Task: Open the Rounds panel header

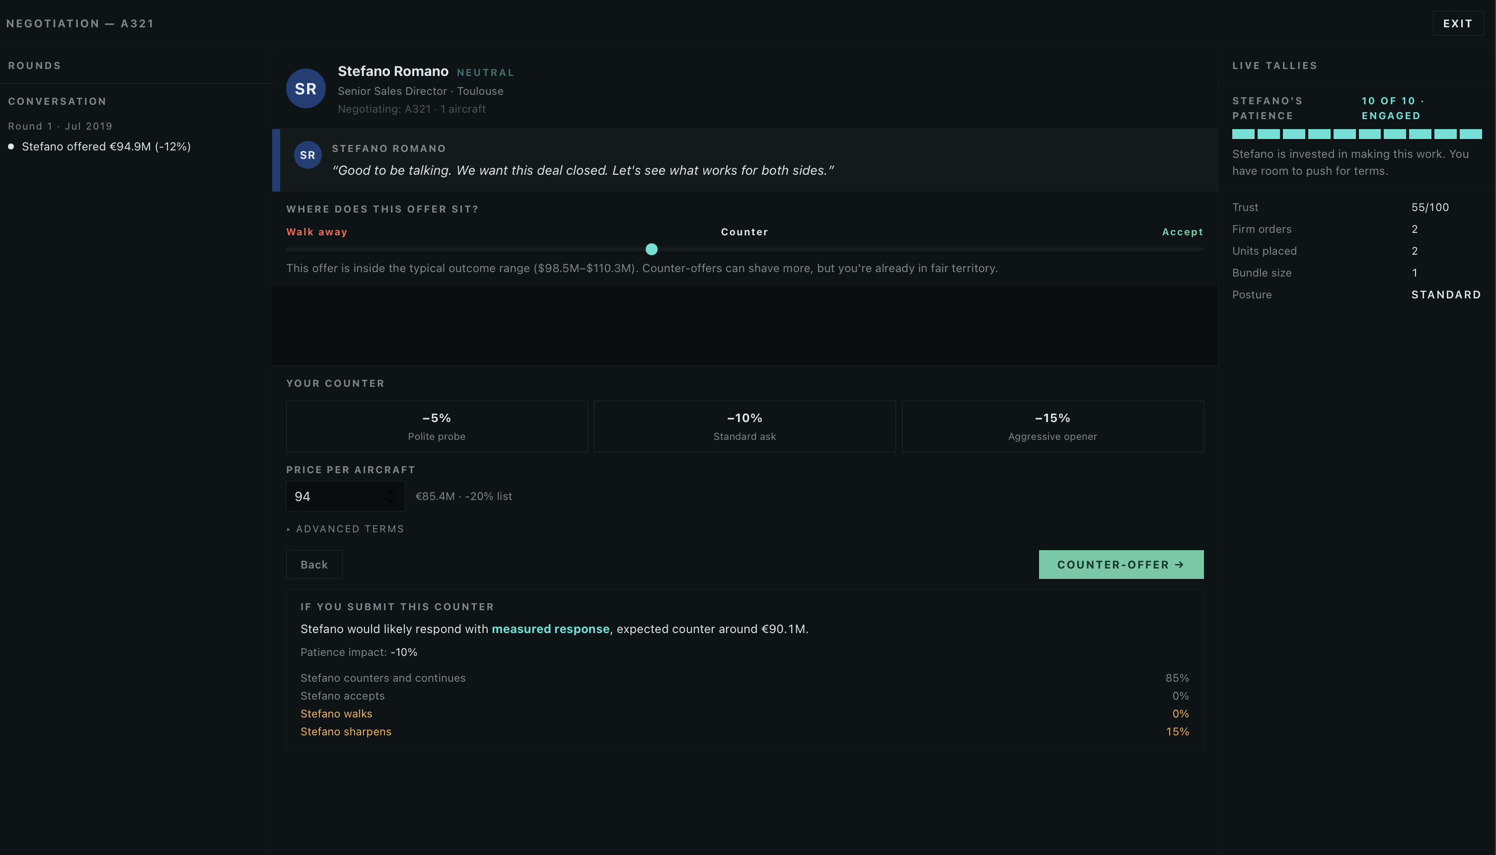Action: point(35,66)
